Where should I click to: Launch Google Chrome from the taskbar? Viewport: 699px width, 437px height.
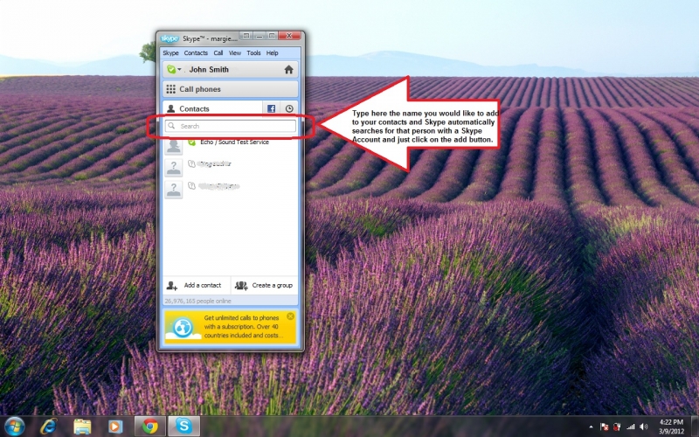point(150,426)
